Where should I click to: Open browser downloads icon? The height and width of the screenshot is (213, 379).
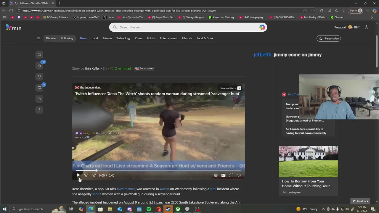point(344,11)
